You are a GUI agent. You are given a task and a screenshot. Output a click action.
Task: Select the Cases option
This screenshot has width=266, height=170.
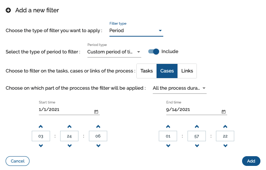(167, 71)
